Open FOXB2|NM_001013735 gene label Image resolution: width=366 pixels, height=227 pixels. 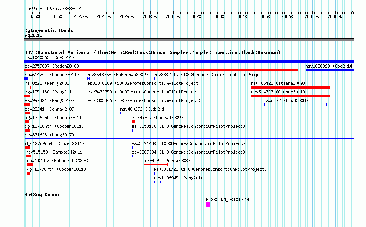pyautogui.click(x=228, y=200)
